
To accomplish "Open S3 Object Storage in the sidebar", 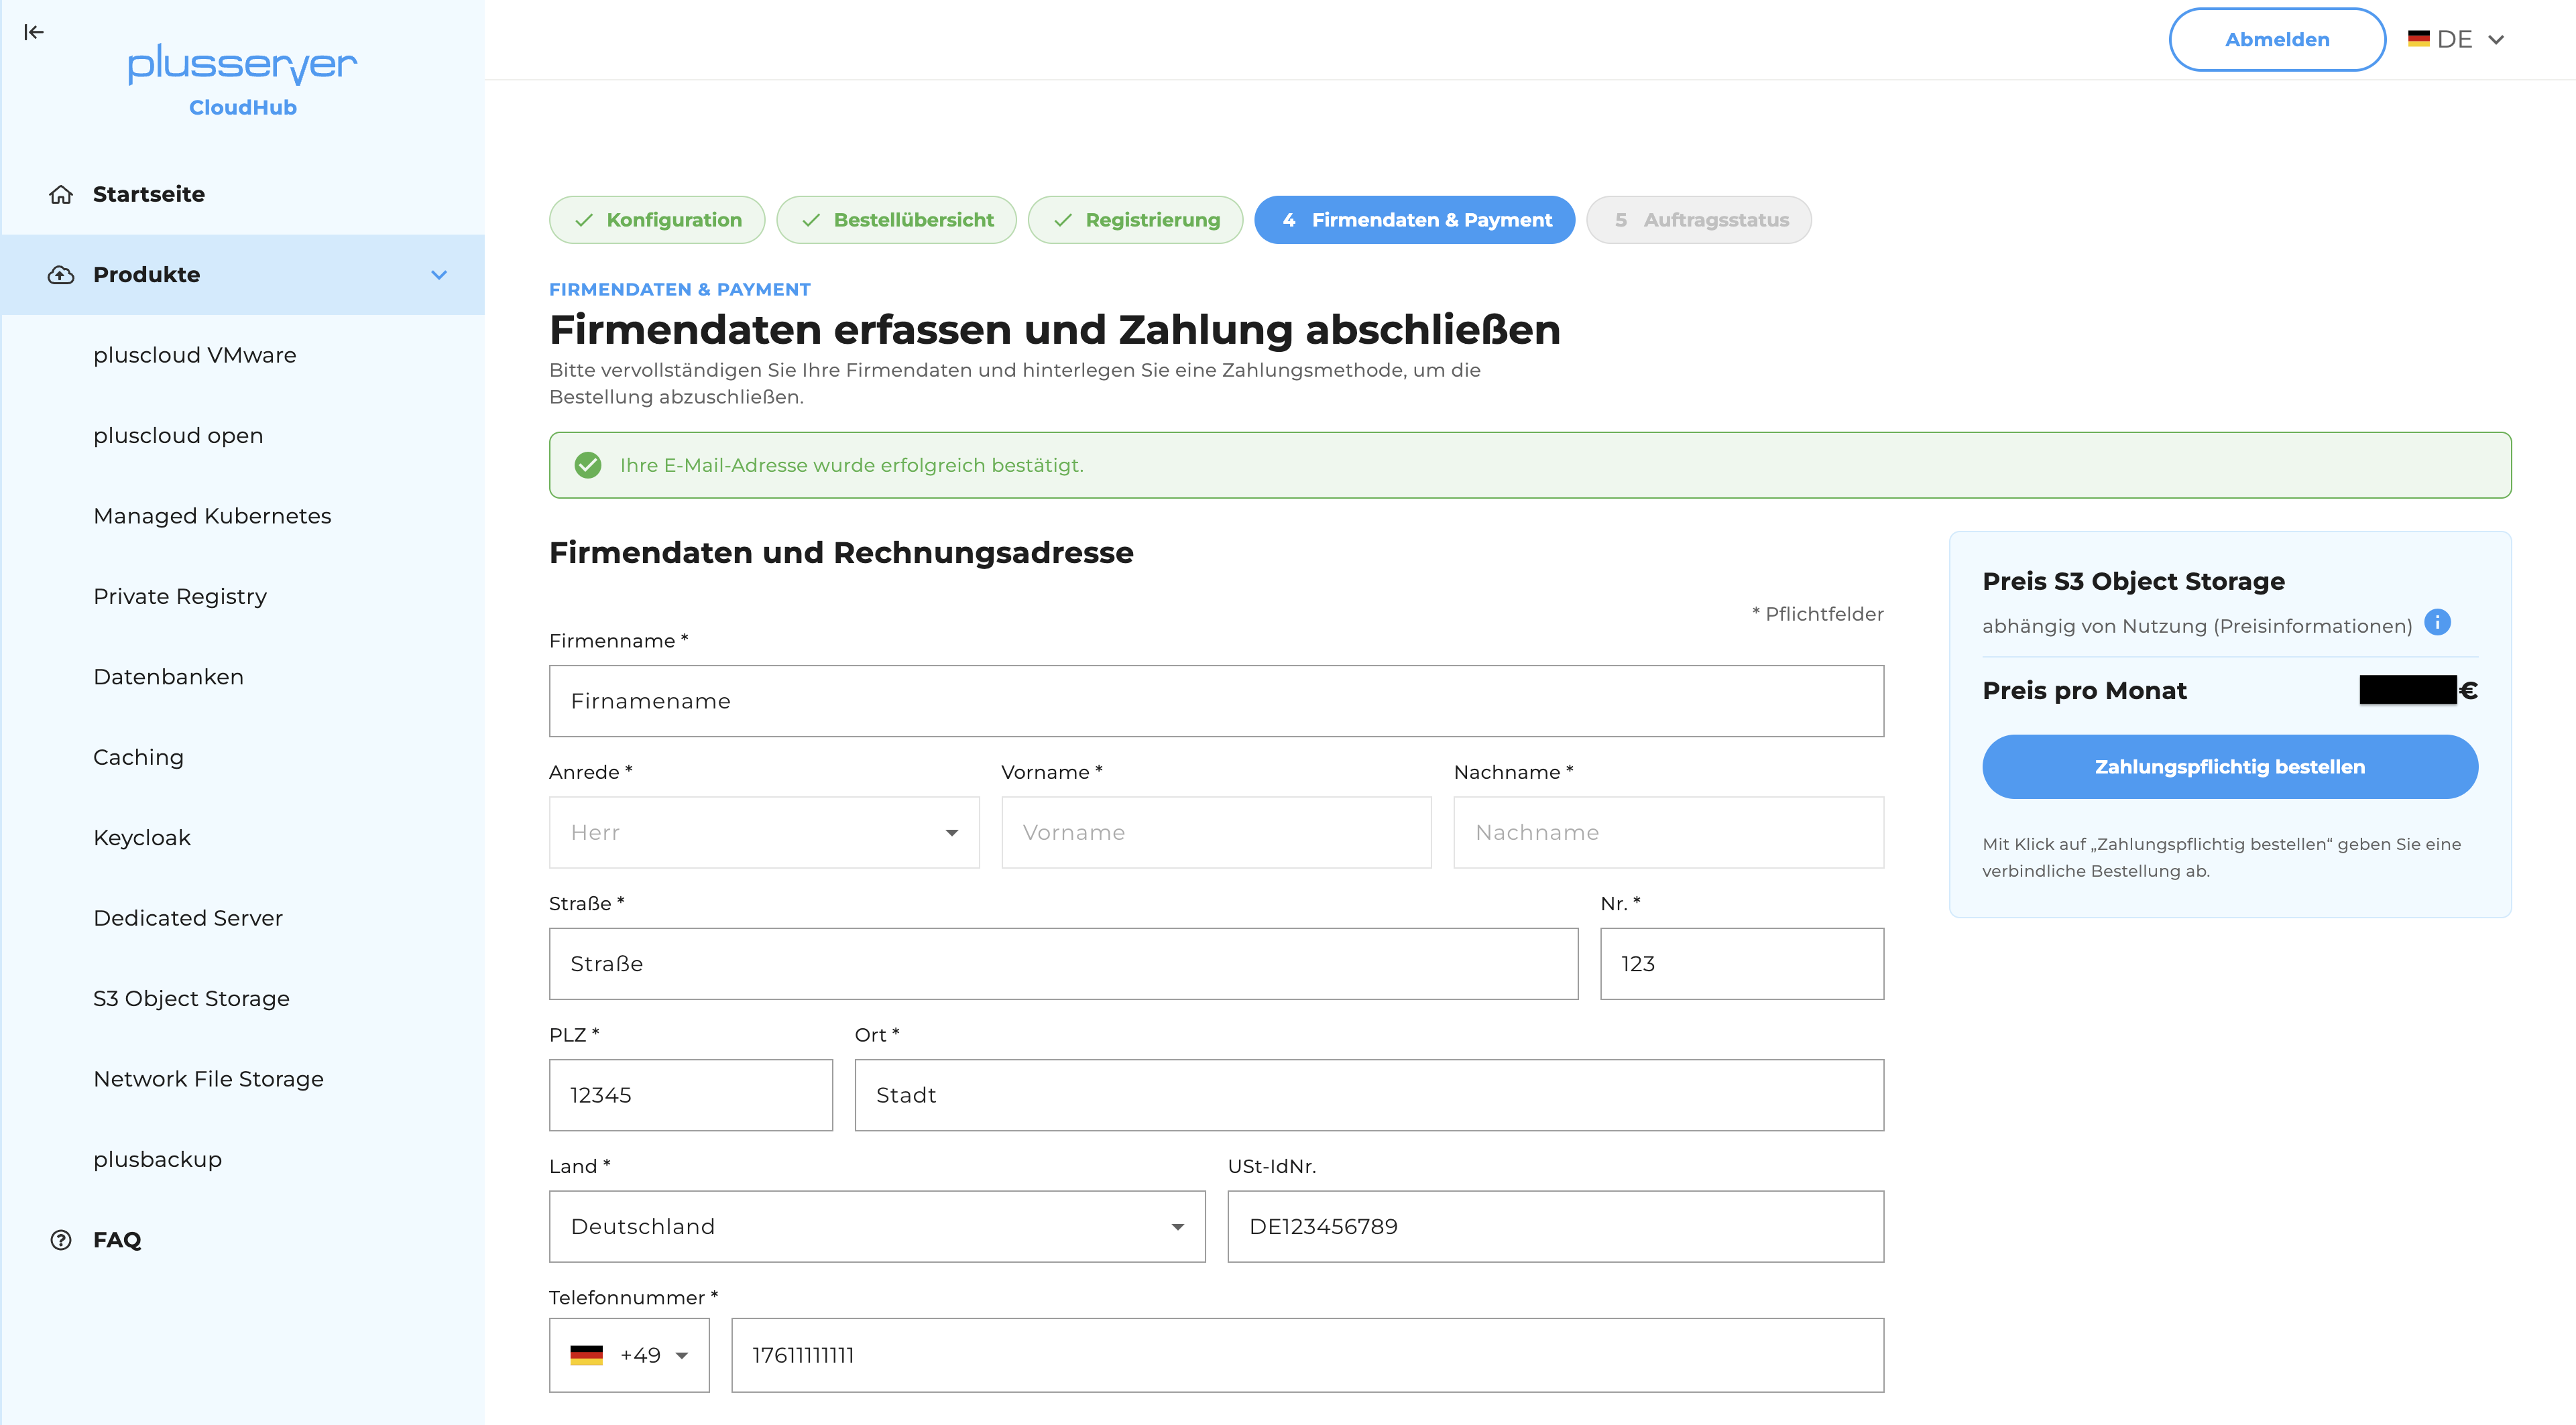I will (191, 999).
